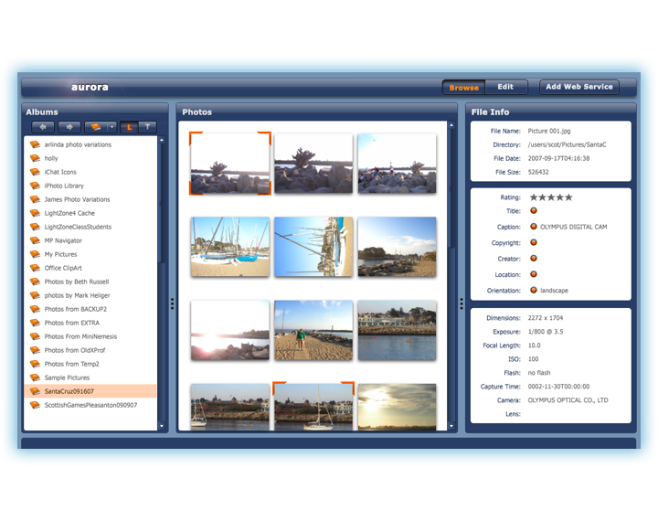Screen dimensions: 658x521
Task: Click the orange dot next to Creator
Action: click(x=534, y=259)
